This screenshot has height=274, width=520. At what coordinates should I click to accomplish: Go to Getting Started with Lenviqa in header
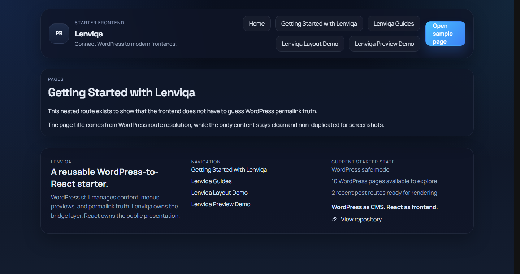(319, 23)
